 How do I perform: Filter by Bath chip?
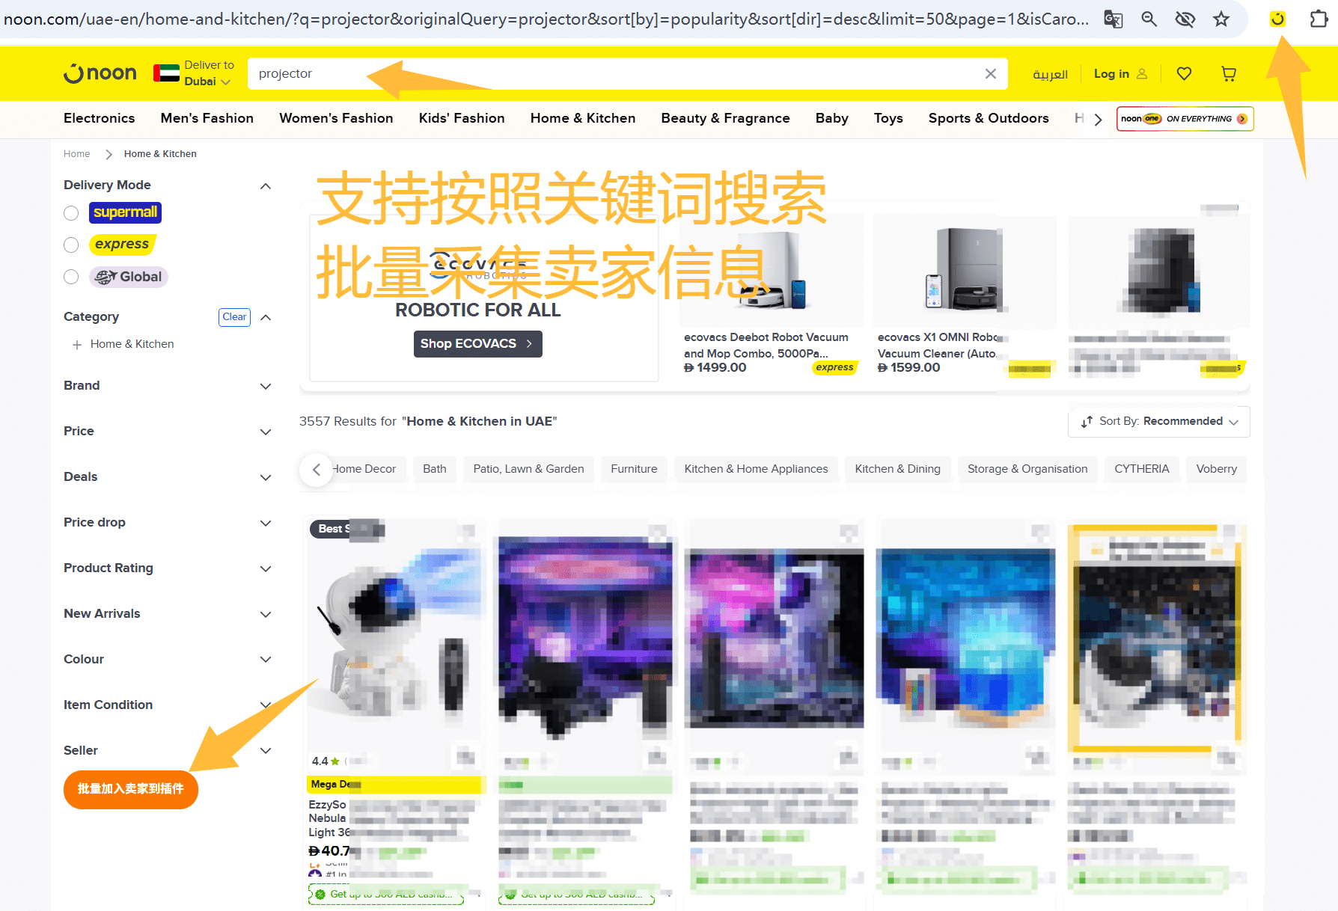[x=434, y=469]
